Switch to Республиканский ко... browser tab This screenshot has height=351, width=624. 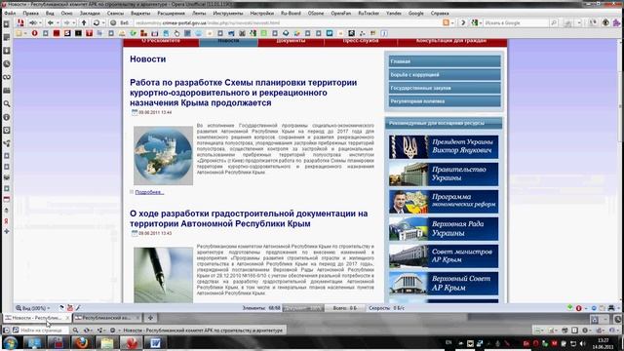coord(107,318)
